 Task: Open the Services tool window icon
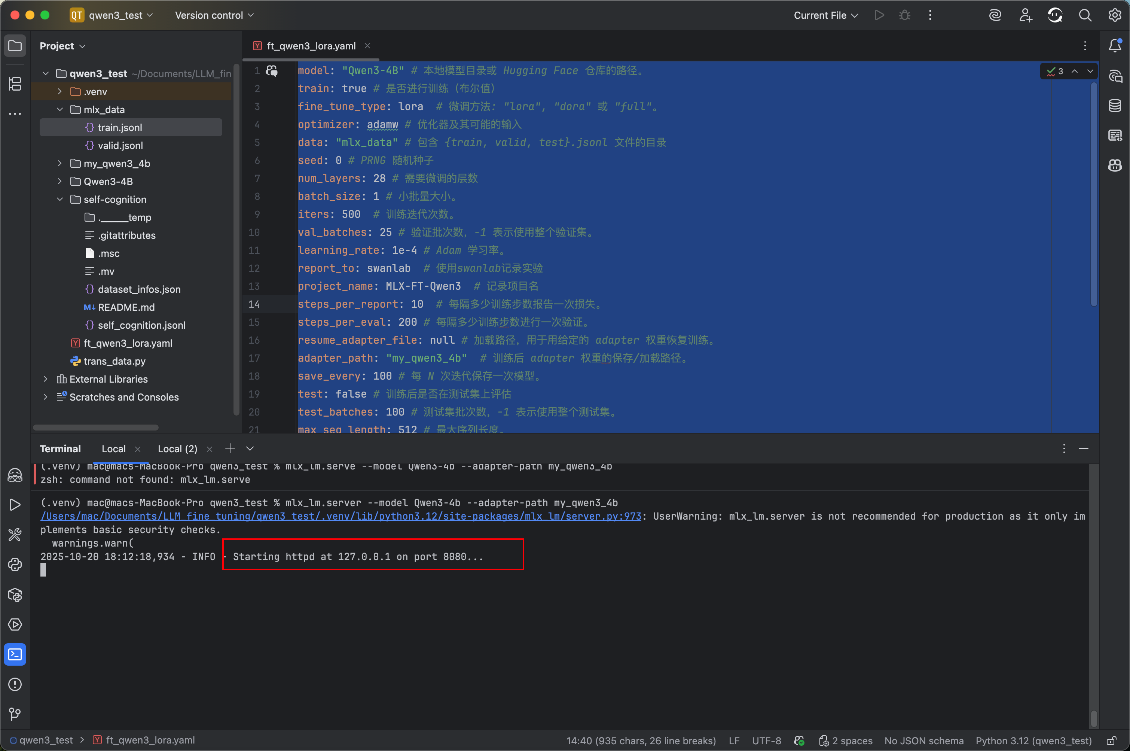pyautogui.click(x=15, y=624)
